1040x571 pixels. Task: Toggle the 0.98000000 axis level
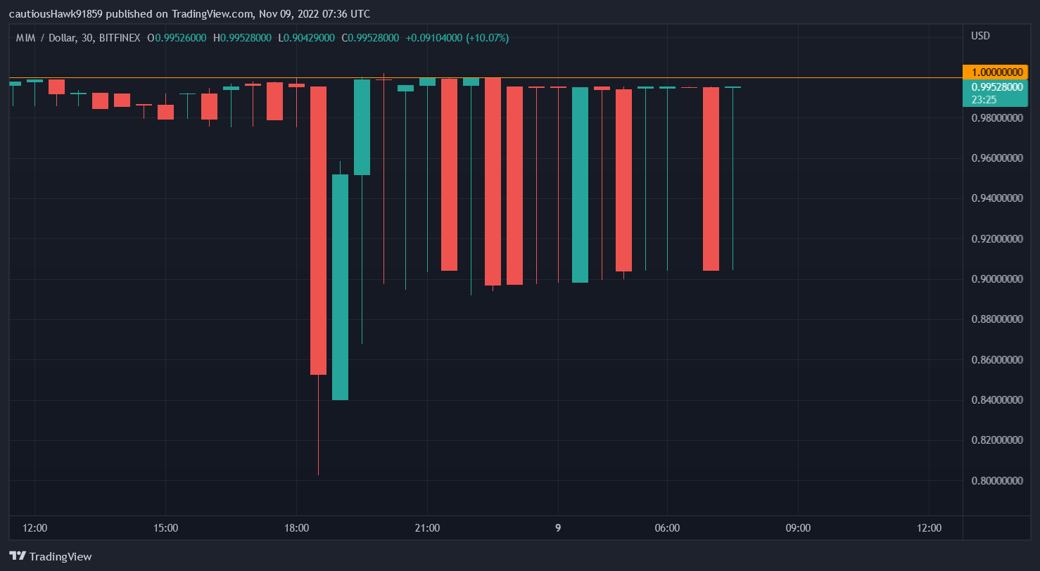(x=996, y=117)
